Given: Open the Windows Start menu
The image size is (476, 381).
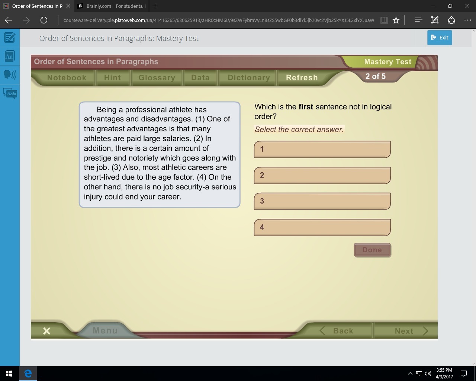Looking at the screenshot, I should pyautogui.click(x=9, y=374).
